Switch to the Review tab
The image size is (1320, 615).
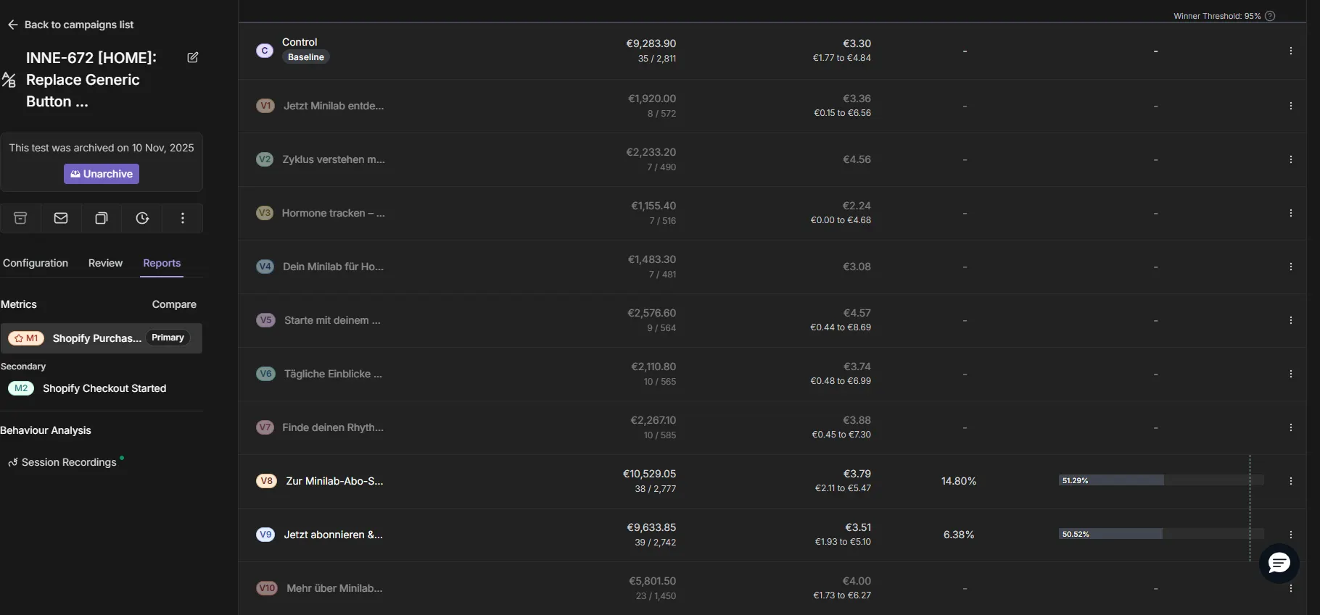(x=105, y=263)
